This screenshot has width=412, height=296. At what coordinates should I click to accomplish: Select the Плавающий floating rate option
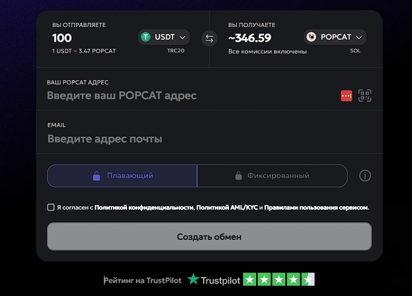pyautogui.click(x=122, y=175)
